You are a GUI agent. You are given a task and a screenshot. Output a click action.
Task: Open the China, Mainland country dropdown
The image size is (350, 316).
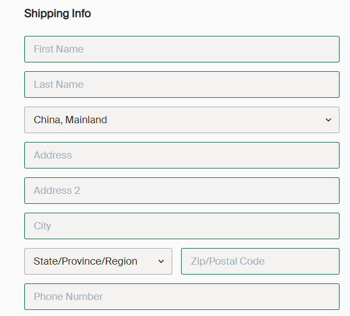tap(182, 120)
